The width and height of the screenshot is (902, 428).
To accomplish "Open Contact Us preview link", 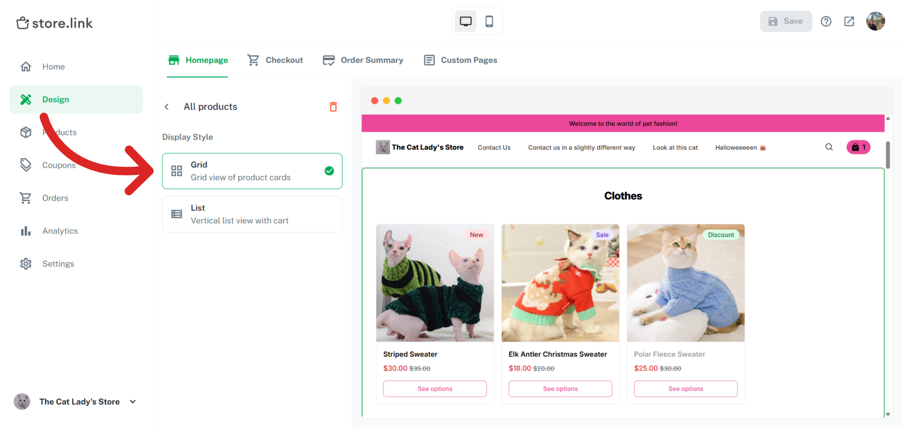I will click(494, 148).
